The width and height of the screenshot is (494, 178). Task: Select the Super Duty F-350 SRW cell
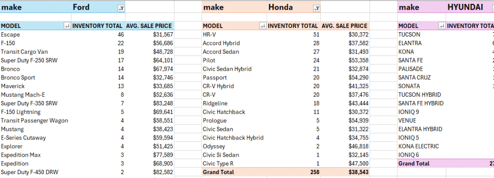click(x=36, y=103)
